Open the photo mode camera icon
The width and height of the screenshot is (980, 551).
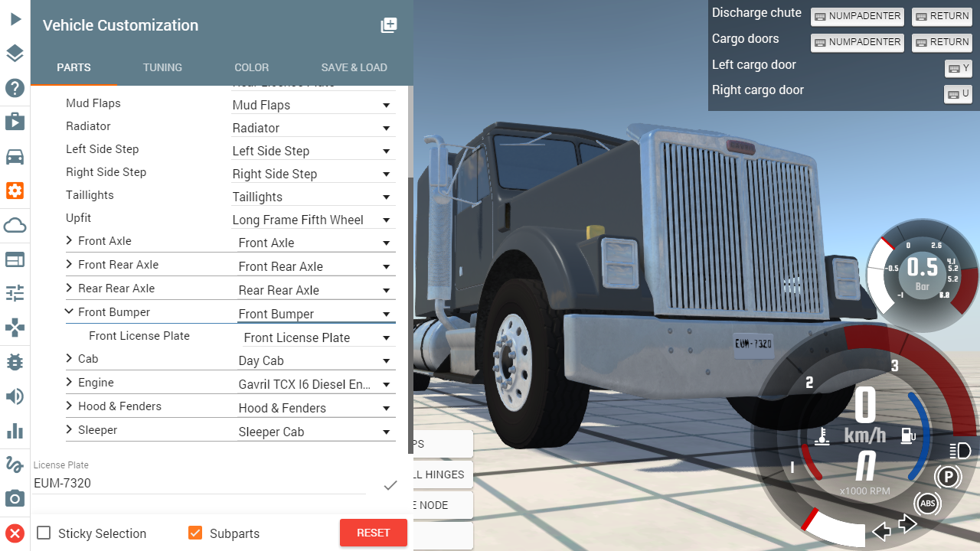[15, 499]
